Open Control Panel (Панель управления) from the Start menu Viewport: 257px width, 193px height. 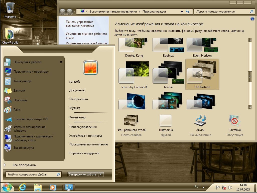(x=83, y=127)
